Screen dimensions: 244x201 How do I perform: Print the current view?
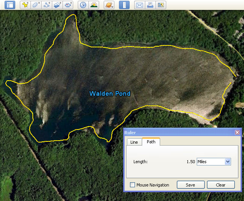tap(150, 5)
